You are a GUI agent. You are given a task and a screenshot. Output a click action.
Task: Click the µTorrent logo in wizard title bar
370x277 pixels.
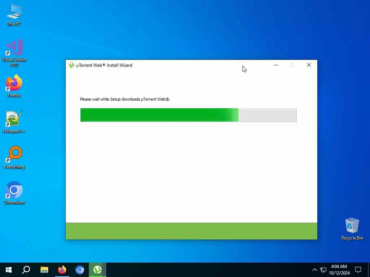[71, 65]
